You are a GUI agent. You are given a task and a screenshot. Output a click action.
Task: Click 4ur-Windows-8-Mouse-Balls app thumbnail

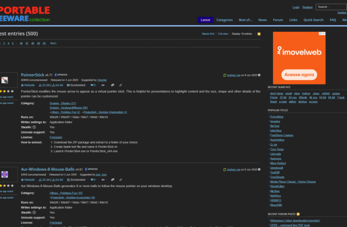(5, 174)
